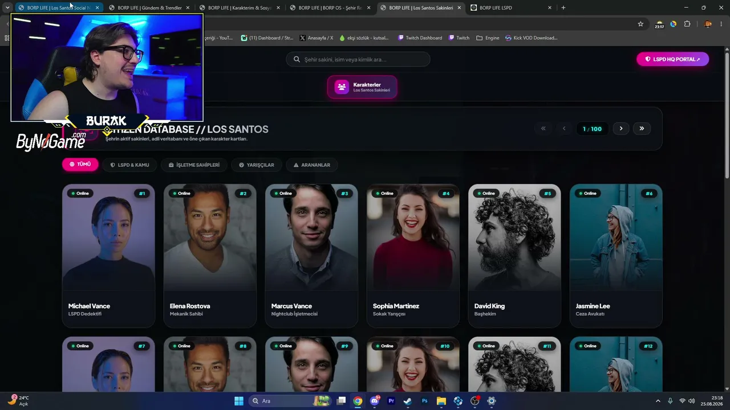This screenshot has width=730, height=410.
Task: Switch to the Karakterim & Sosyal tab
Action: [x=239, y=8]
